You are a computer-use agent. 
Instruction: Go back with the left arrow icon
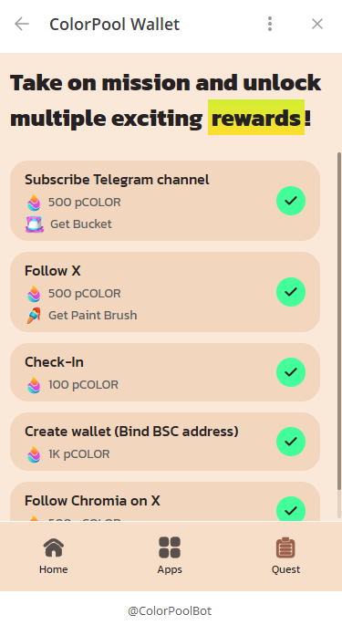click(22, 24)
